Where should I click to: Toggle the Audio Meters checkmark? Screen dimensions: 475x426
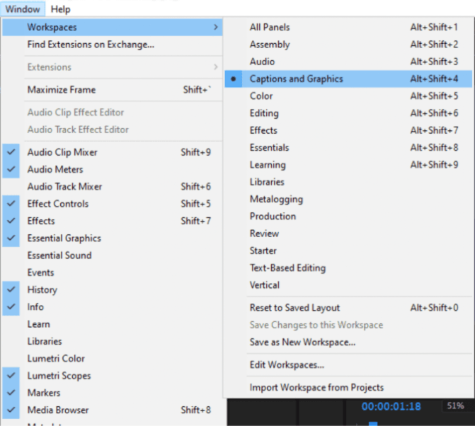coord(55,169)
